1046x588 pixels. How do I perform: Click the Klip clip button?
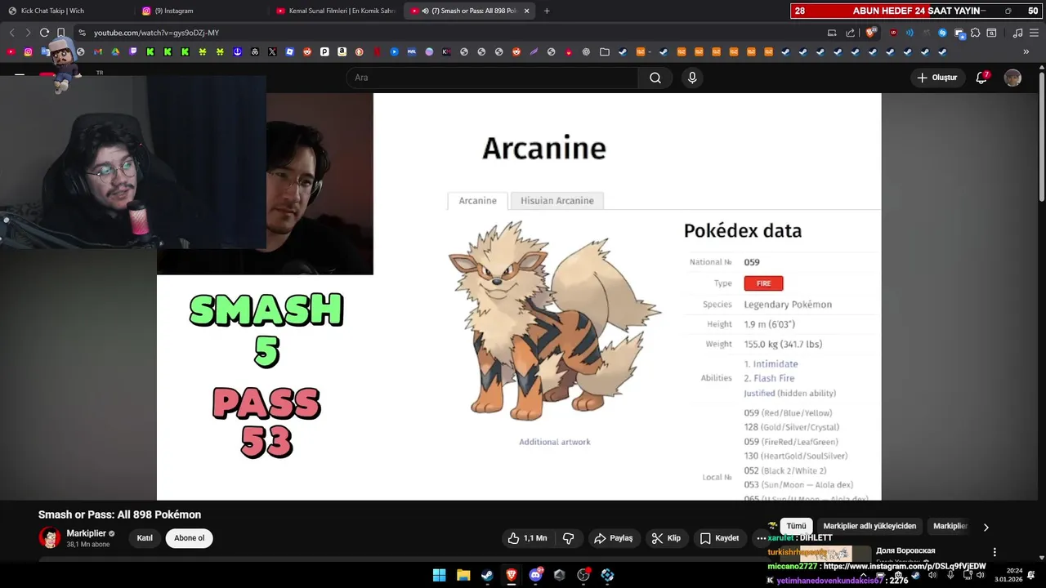coord(667,538)
